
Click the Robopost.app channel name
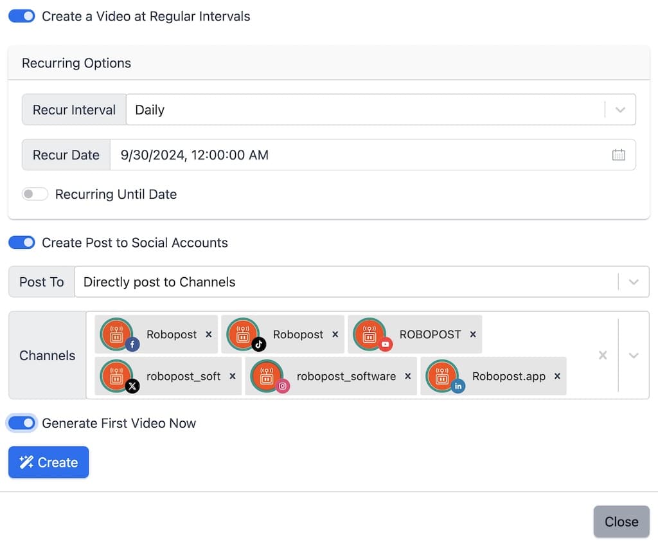[x=509, y=376]
